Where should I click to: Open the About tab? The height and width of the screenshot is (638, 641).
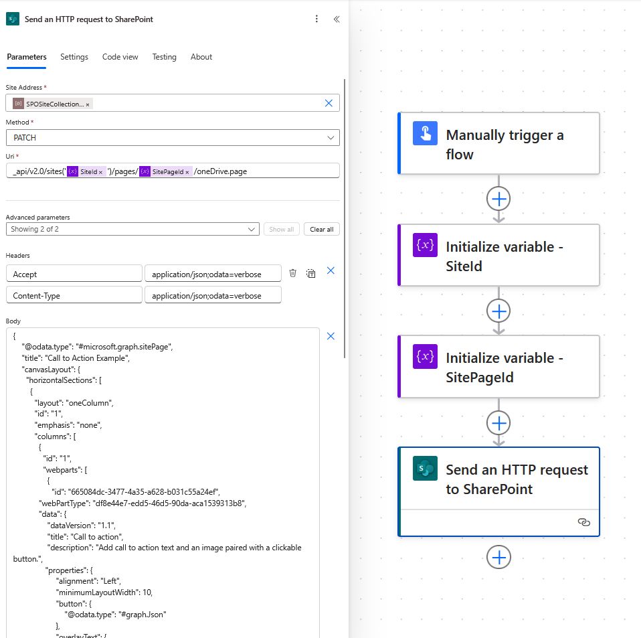(201, 57)
